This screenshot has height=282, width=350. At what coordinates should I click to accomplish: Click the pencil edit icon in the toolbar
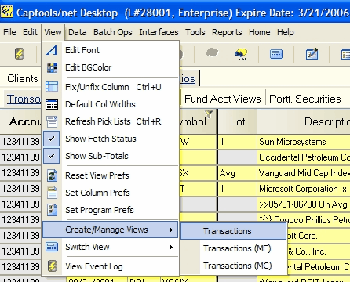312,54
